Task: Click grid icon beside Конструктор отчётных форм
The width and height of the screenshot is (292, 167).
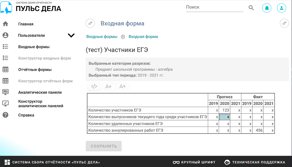Action: (x=5, y=81)
